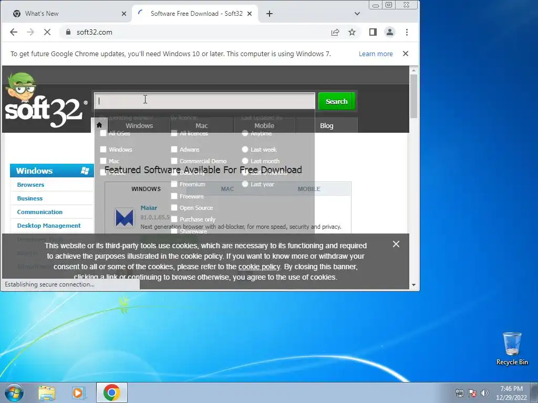Open the Browsers category link
Image resolution: width=538 pixels, height=403 pixels.
click(x=30, y=185)
